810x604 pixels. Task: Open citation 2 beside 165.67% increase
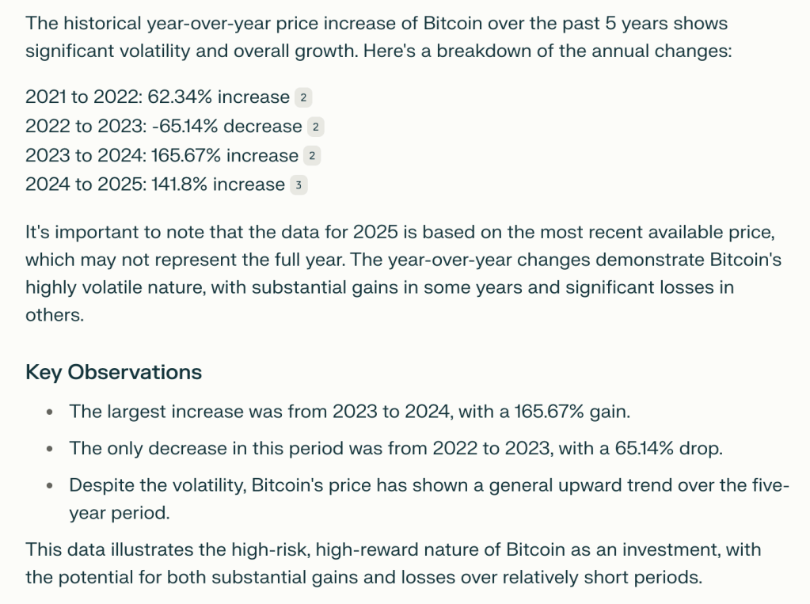pyautogui.click(x=312, y=157)
